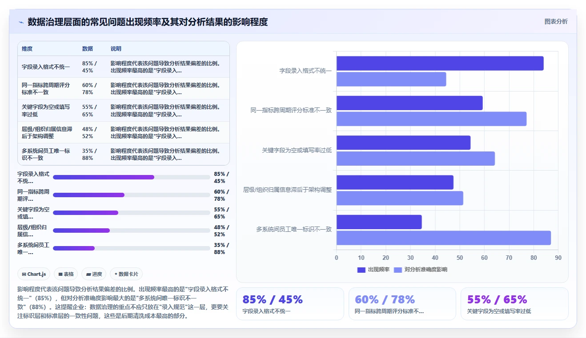586x338 pixels.
Task: Click the 出现频率 bar for 层级/组织归属信息滞后于架构调整
Action: click(x=395, y=183)
